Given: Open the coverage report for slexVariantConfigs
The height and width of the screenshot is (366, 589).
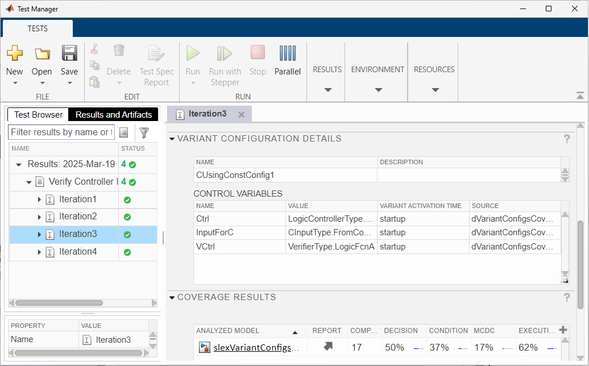Looking at the screenshot, I should [x=327, y=347].
